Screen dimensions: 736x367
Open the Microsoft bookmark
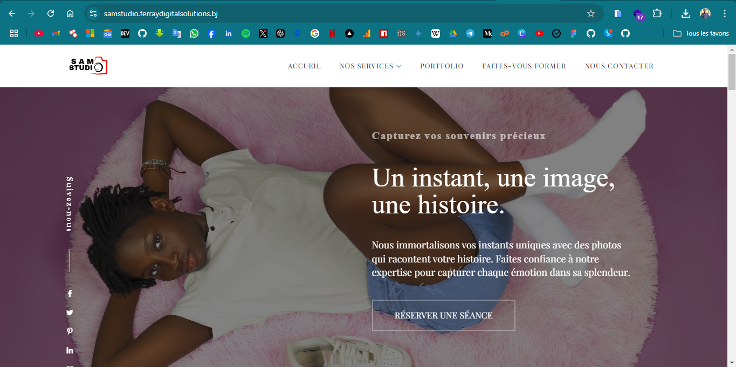(90, 33)
